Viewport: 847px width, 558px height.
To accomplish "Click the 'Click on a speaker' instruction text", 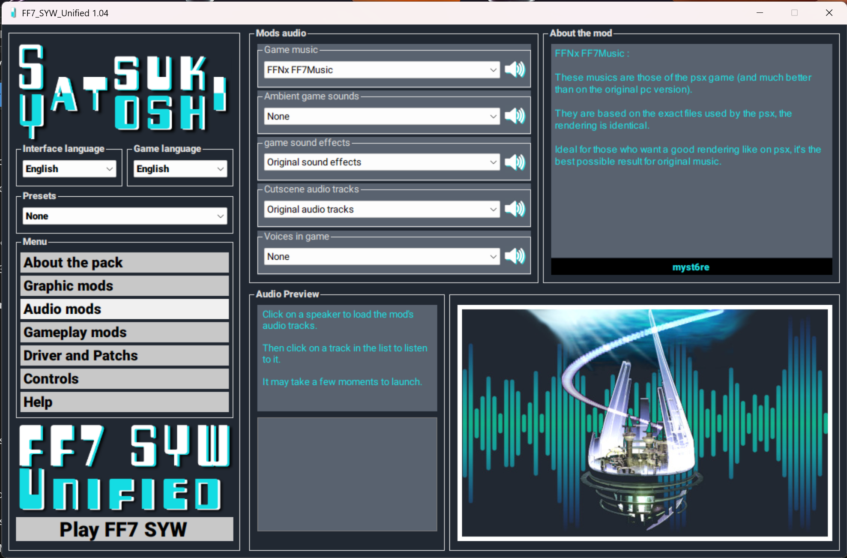I will (338, 320).
